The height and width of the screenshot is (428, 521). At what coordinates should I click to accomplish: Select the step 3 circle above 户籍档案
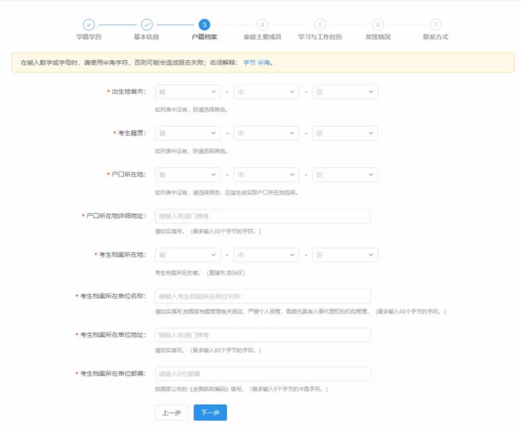click(x=205, y=24)
